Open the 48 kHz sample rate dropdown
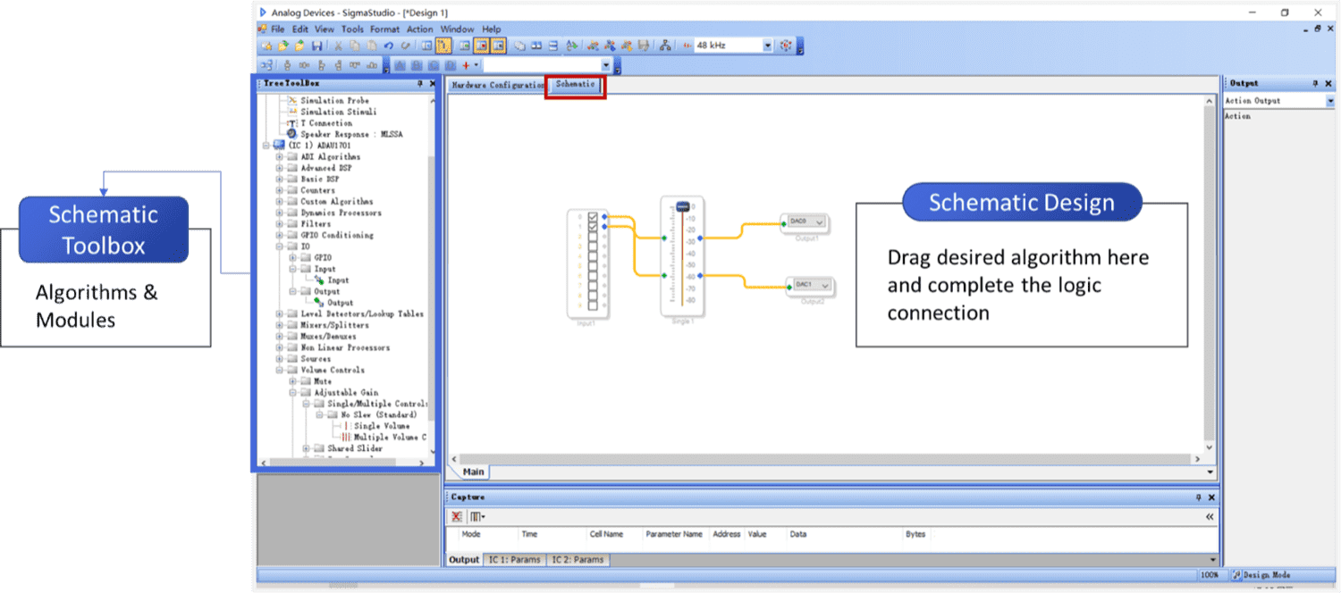The image size is (1341, 593). (x=767, y=46)
